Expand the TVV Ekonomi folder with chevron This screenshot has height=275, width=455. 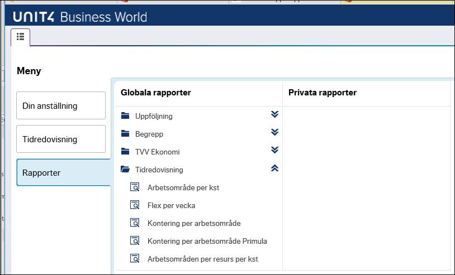(x=275, y=150)
